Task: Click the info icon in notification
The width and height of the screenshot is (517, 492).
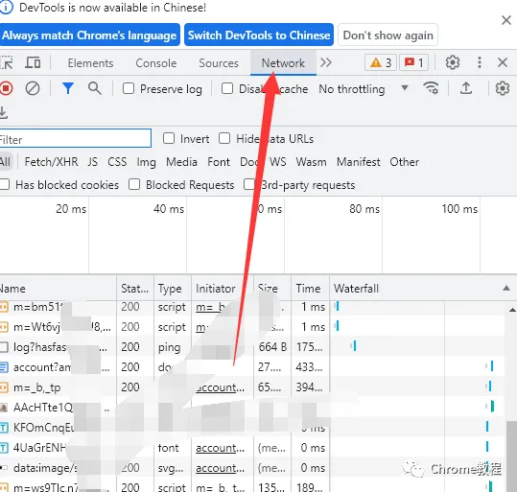Action: coord(7,8)
